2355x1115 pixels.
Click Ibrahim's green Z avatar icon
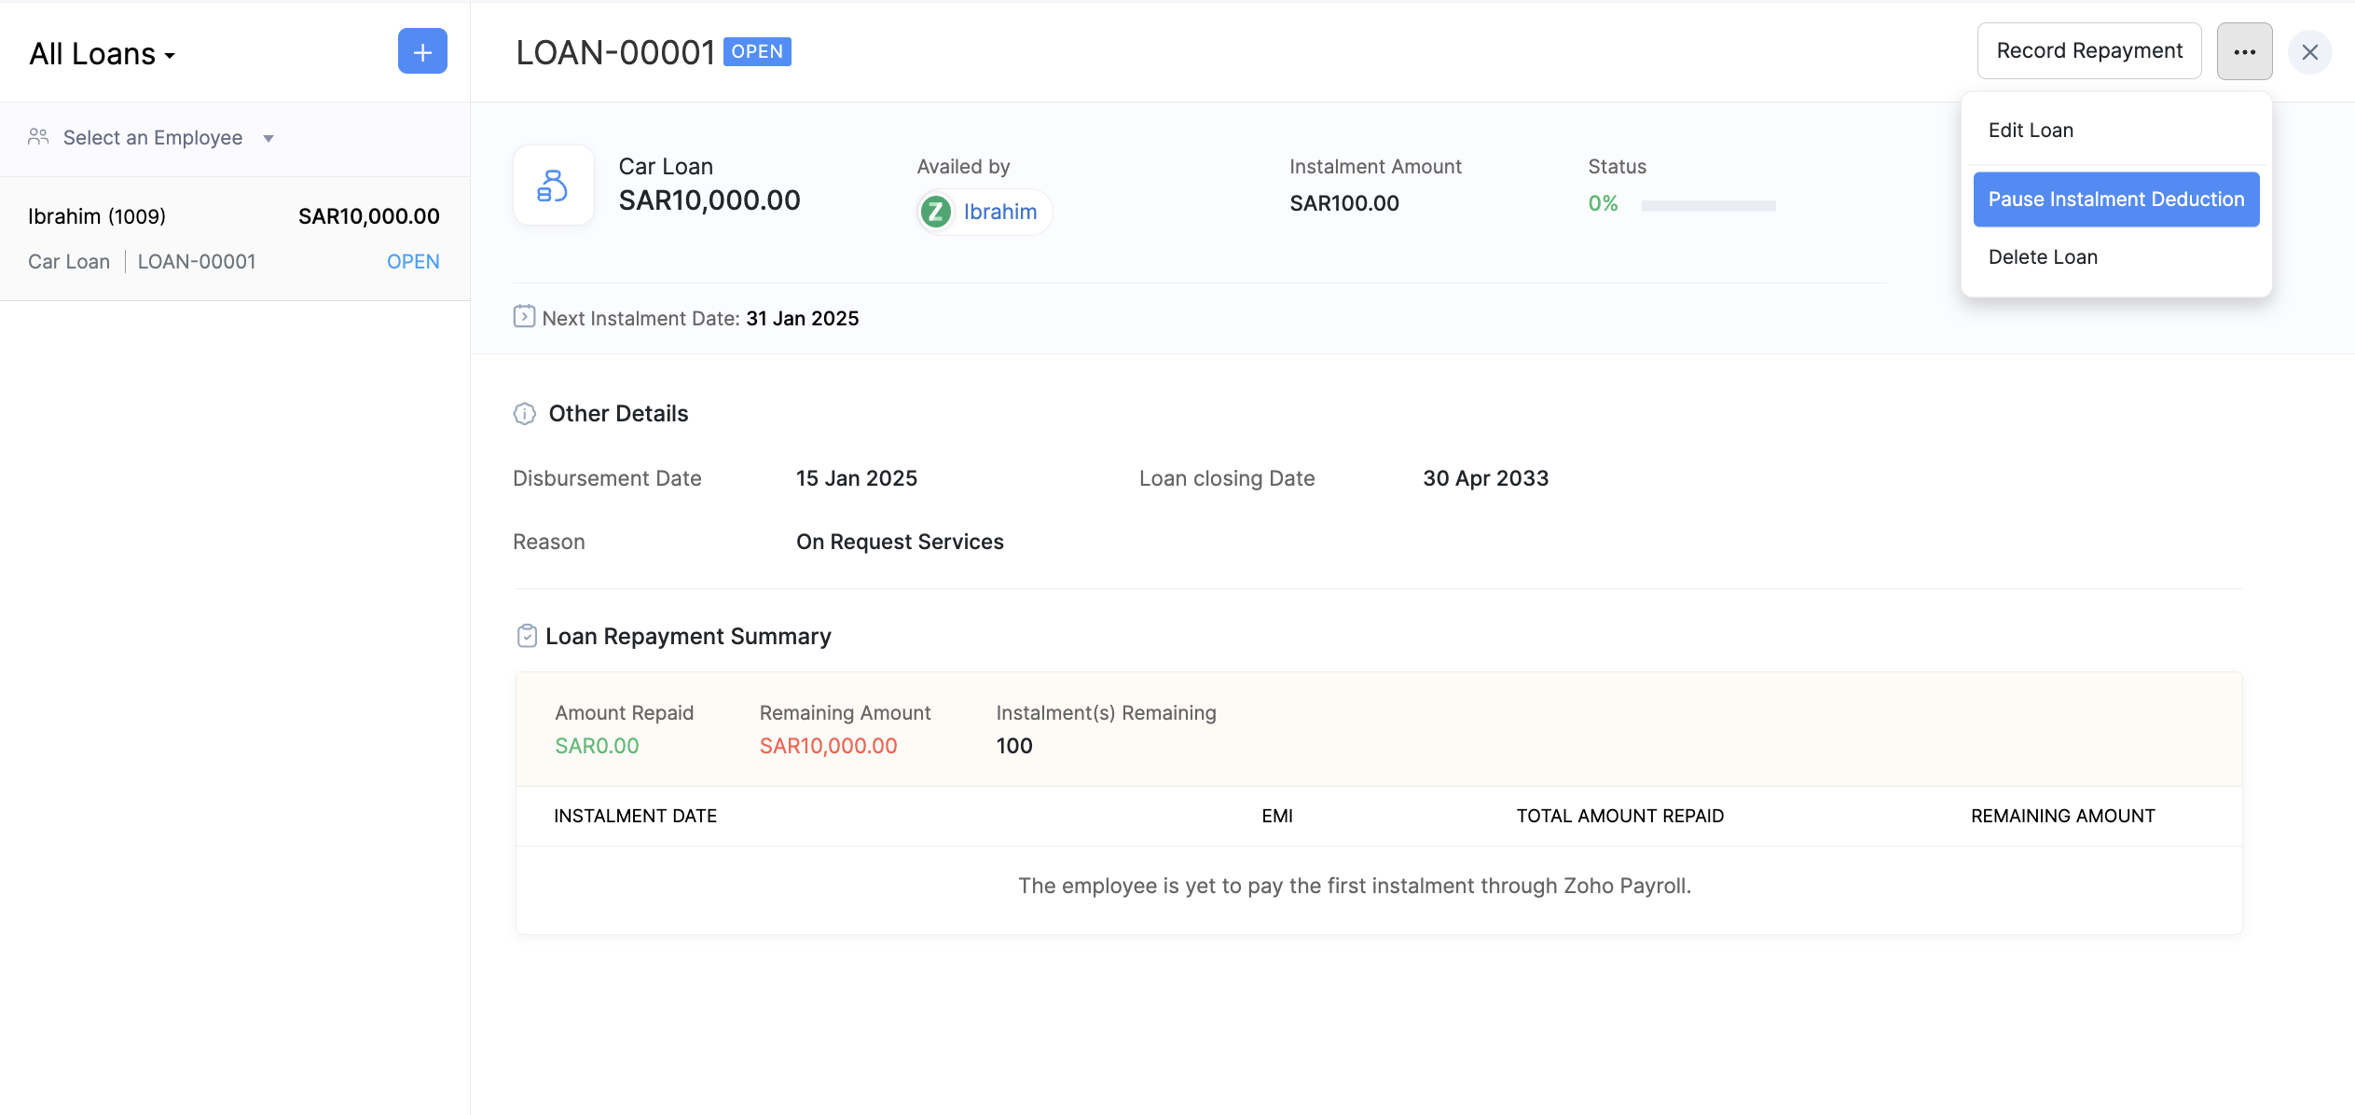coord(936,212)
